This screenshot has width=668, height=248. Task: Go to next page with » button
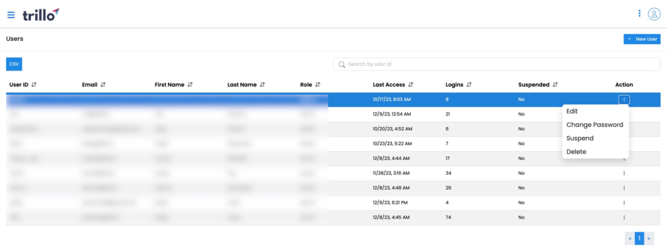click(x=649, y=239)
